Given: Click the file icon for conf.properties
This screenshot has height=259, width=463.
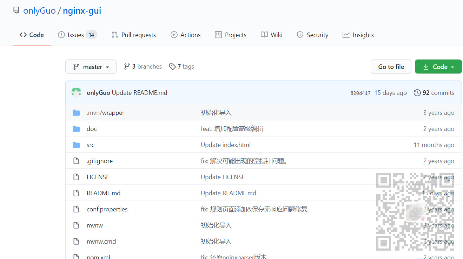Looking at the screenshot, I should [76, 209].
